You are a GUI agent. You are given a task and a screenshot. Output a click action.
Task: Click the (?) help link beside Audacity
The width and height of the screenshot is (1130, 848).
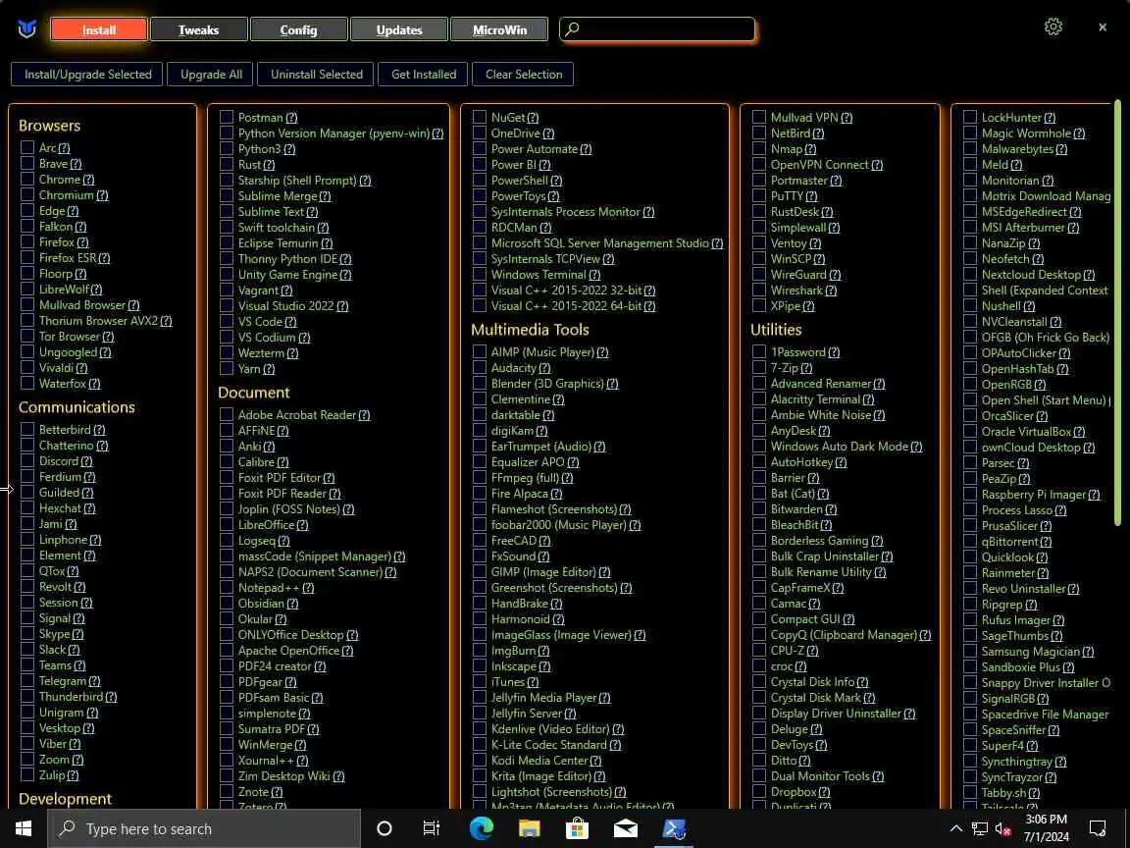coord(544,368)
